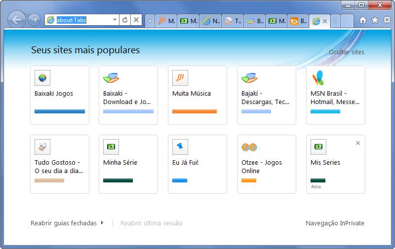
Task: Switch to the N.. tab with IE icon
Action: 211,21
